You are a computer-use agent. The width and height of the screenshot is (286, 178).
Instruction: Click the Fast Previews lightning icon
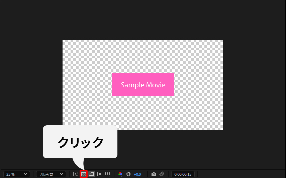pos(76,174)
